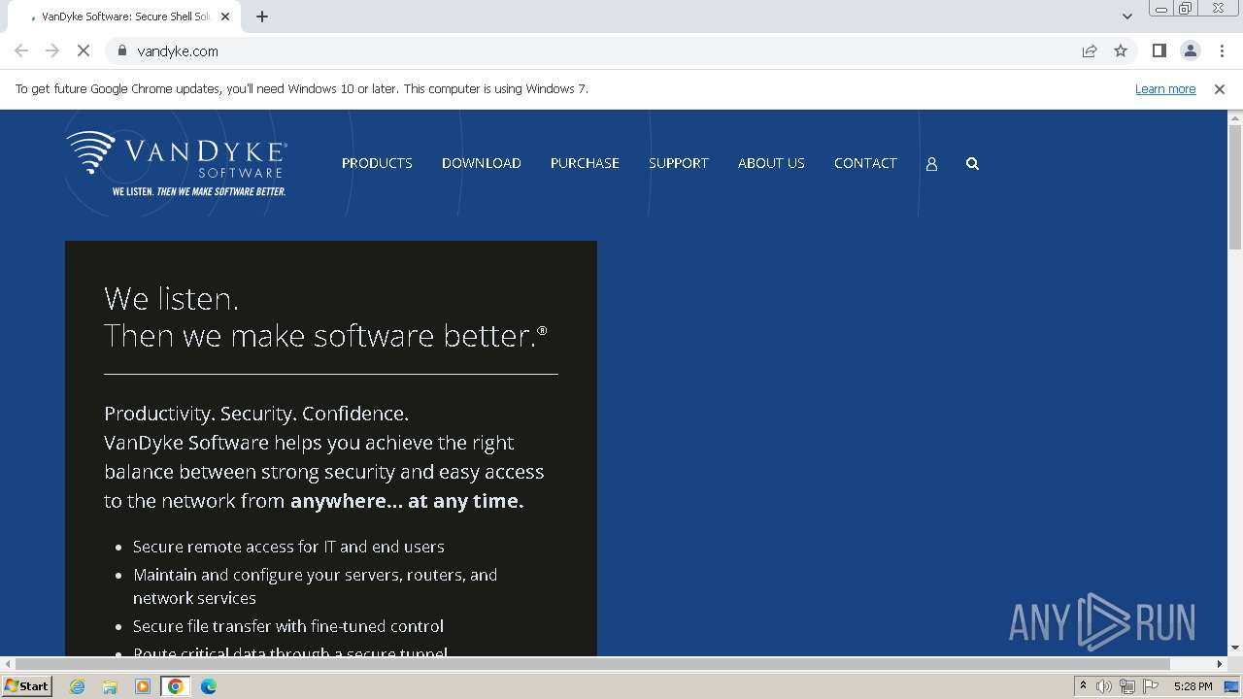Stop loading the page
Image resolution: width=1243 pixels, height=699 pixels.
click(x=84, y=50)
